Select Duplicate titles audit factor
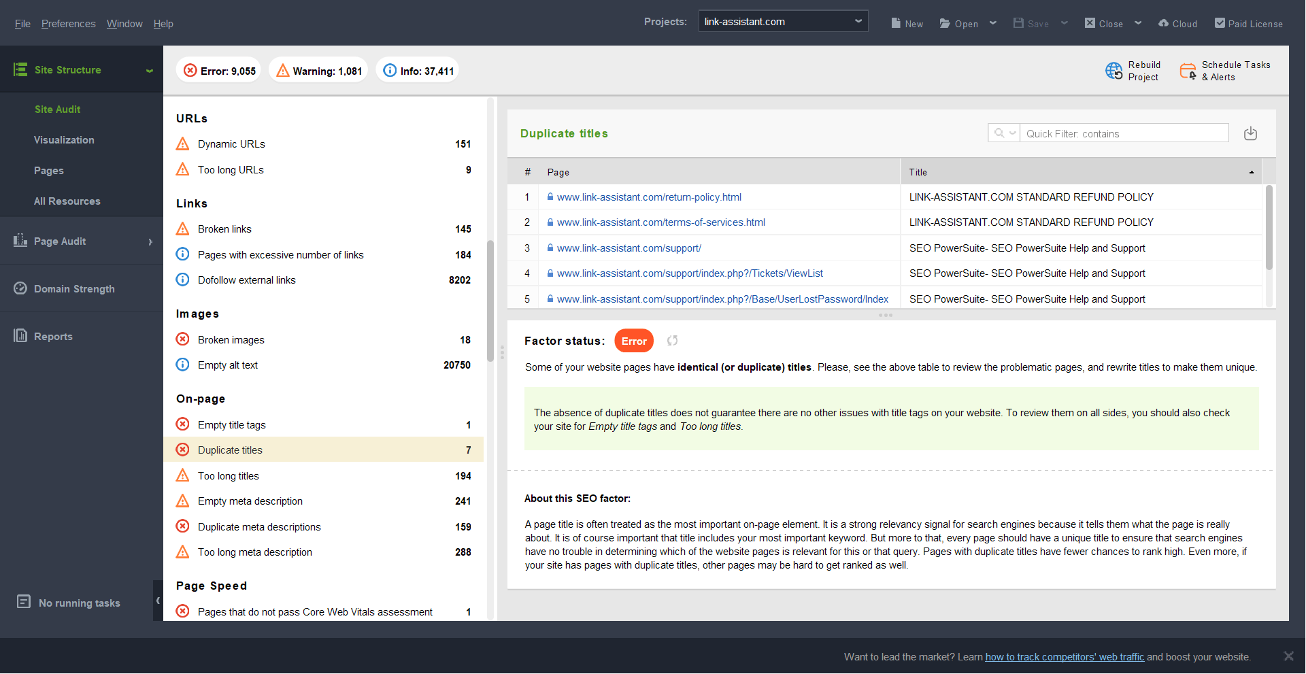This screenshot has width=1306, height=674. (x=323, y=450)
